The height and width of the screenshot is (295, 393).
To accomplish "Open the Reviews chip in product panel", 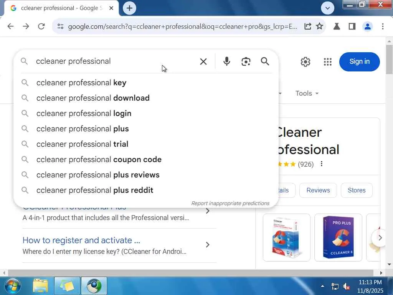I will (x=318, y=191).
